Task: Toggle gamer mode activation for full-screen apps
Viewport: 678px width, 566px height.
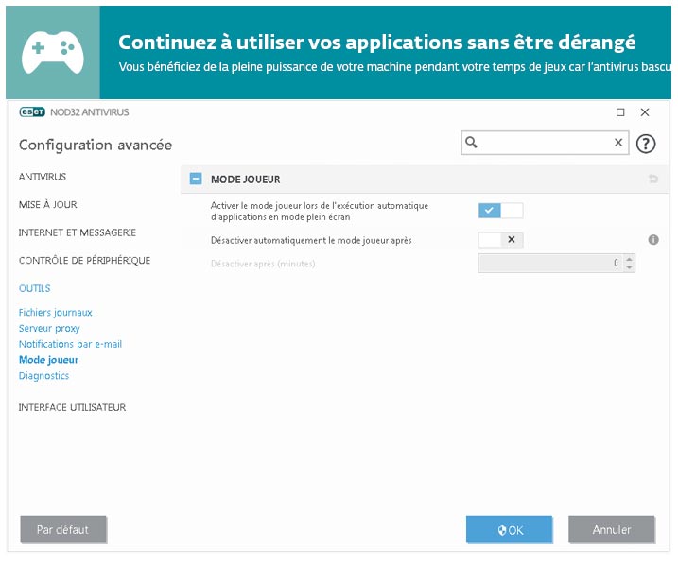Action: pos(500,211)
